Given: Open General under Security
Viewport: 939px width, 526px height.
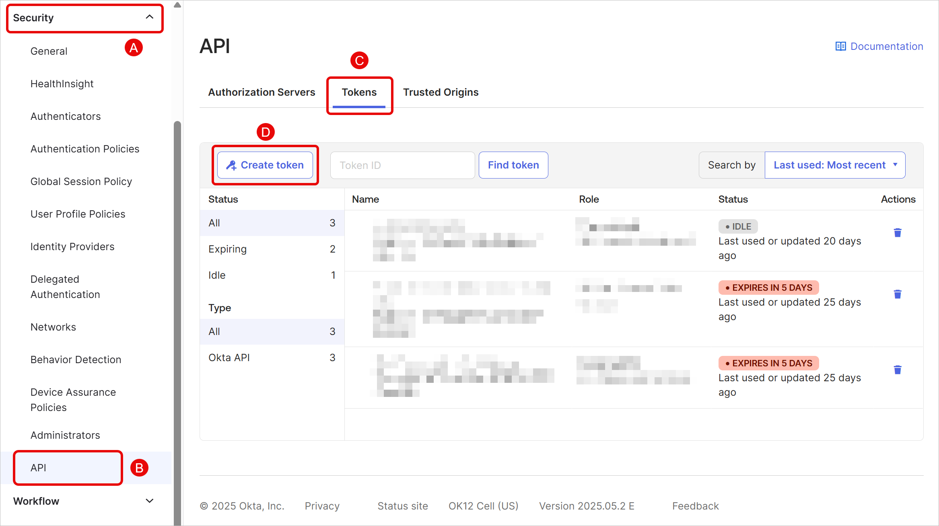Looking at the screenshot, I should coord(49,51).
